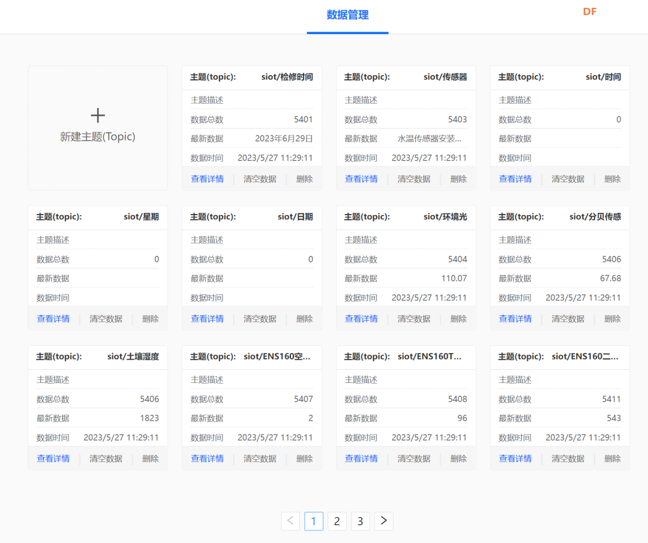
Task: Clear data of siot/ENS160空... topic
Action: (260, 458)
